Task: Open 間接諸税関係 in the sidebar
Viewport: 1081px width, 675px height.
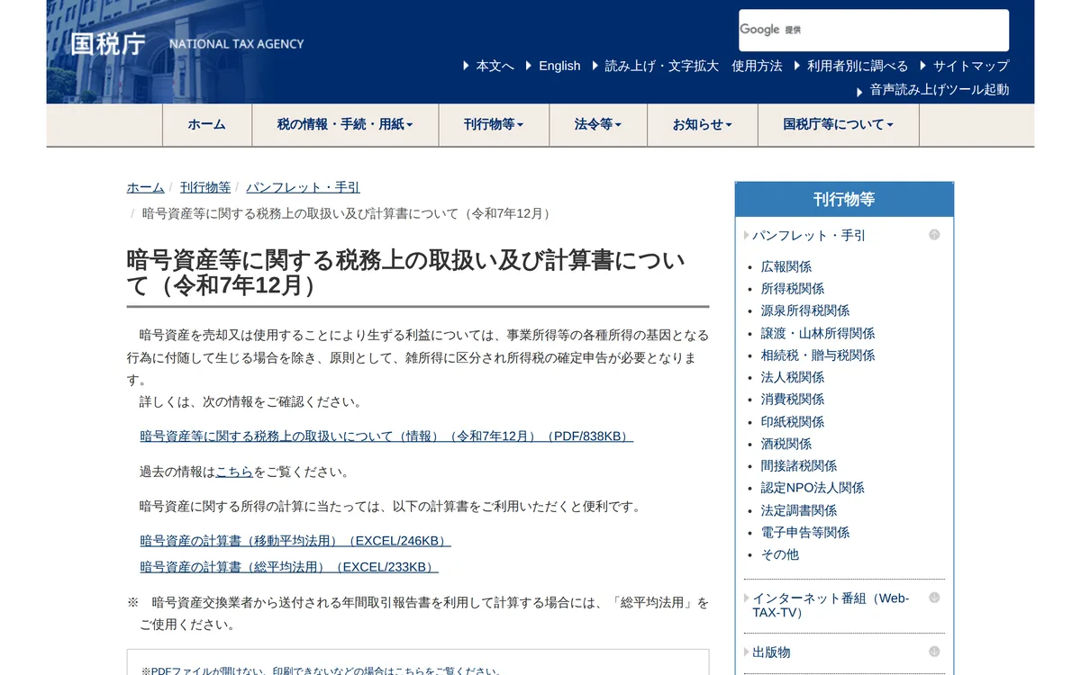Action: tap(799, 466)
